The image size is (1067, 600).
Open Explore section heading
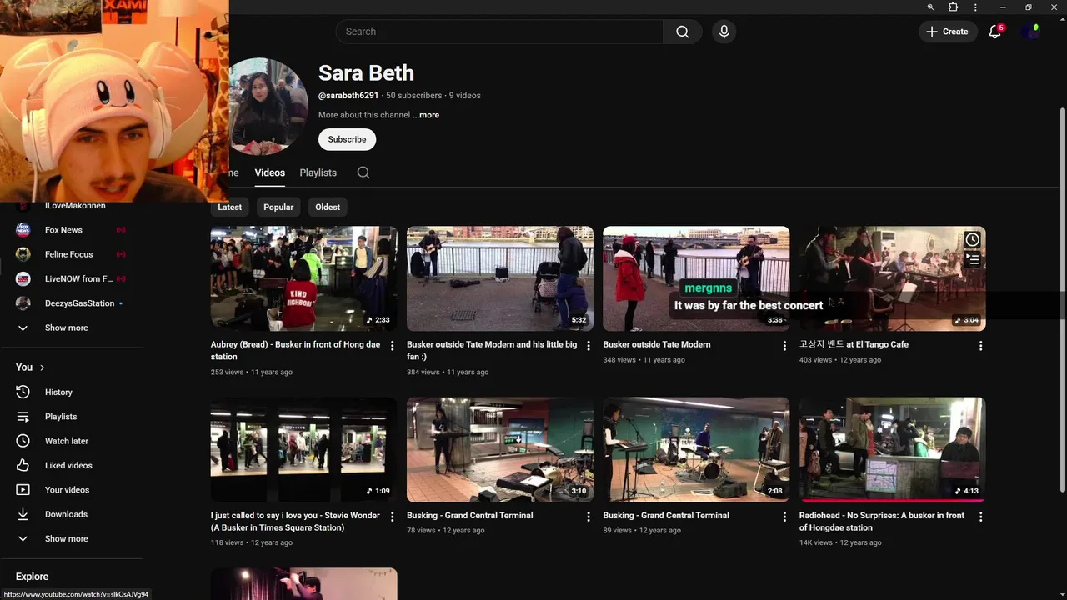click(32, 577)
